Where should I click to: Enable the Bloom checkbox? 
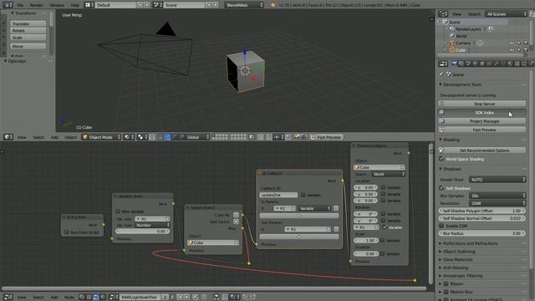click(446, 283)
